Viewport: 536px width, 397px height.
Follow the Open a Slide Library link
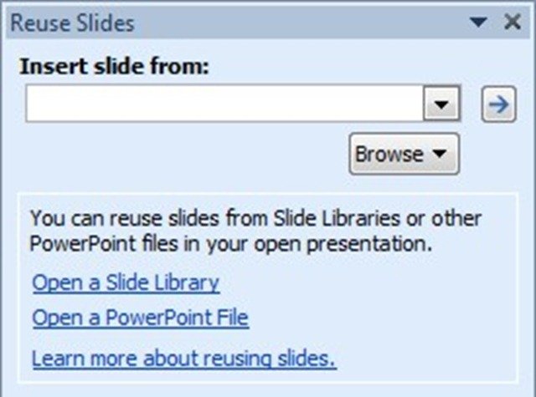point(126,282)
